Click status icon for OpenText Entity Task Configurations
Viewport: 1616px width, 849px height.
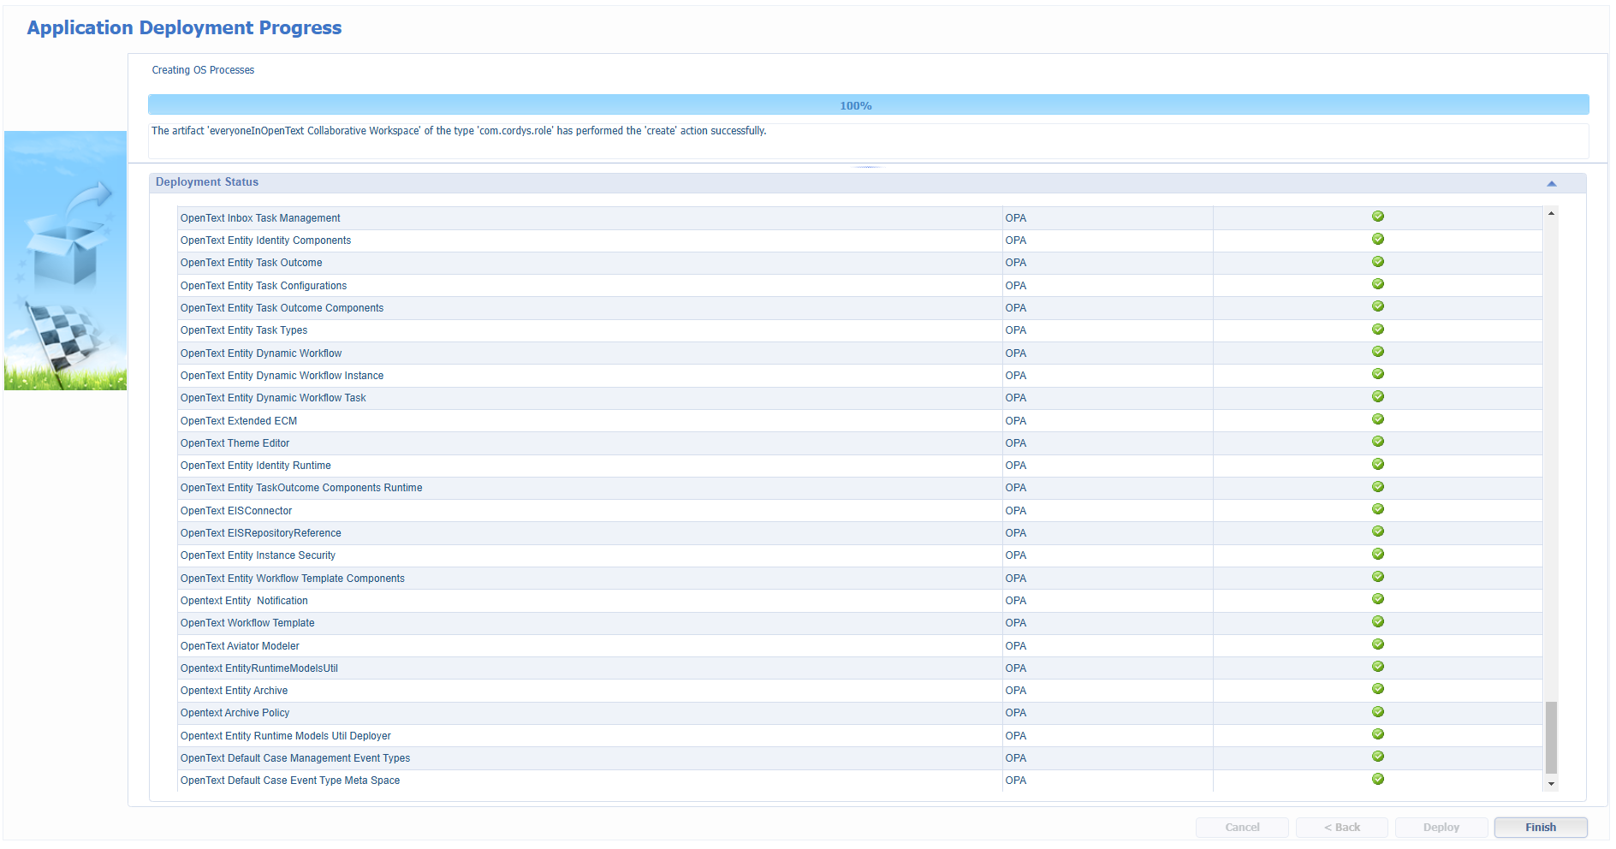coord(1378,284)
